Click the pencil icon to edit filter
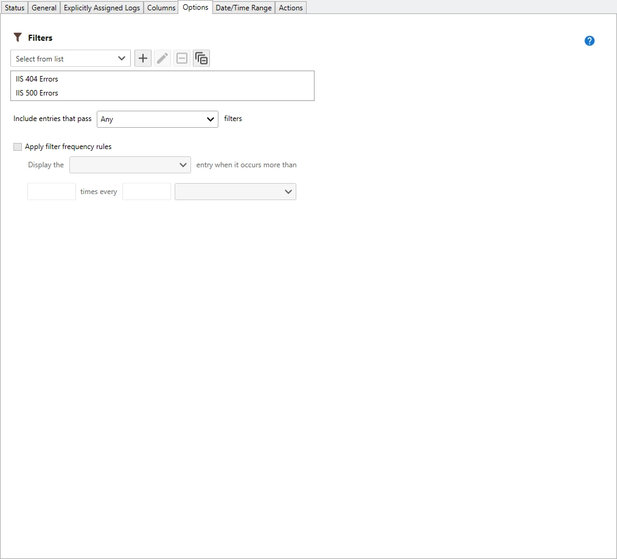 point(162,58)
